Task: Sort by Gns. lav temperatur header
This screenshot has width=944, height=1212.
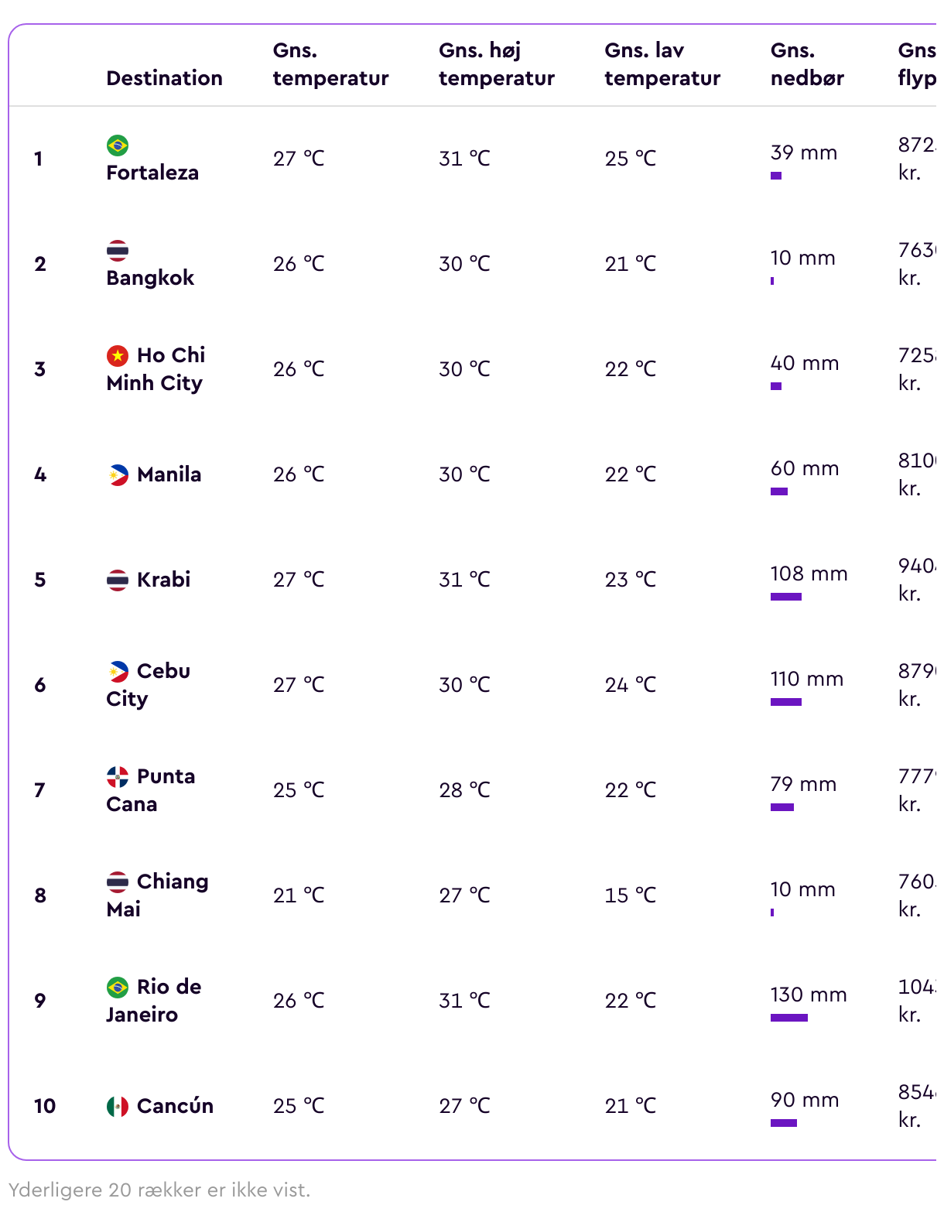Action: click(662, 64)
